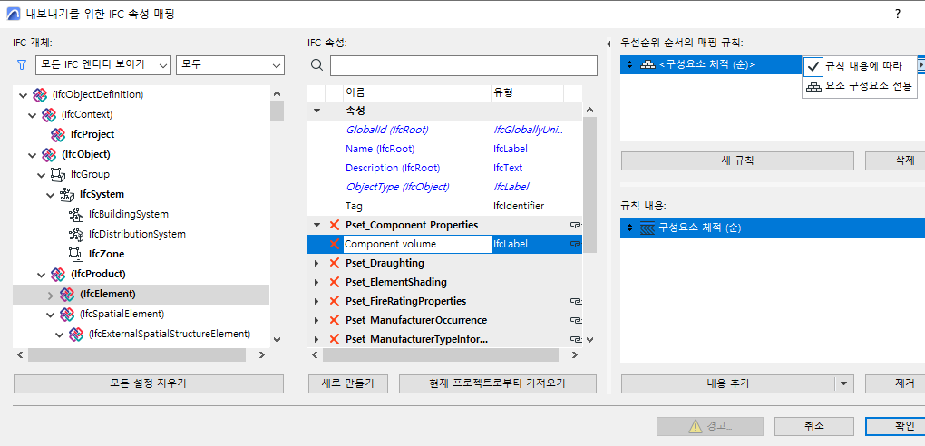This screenshot has height=446, width=925.
Task: Click the IfcGroup icon
Action: coord(58,175)
